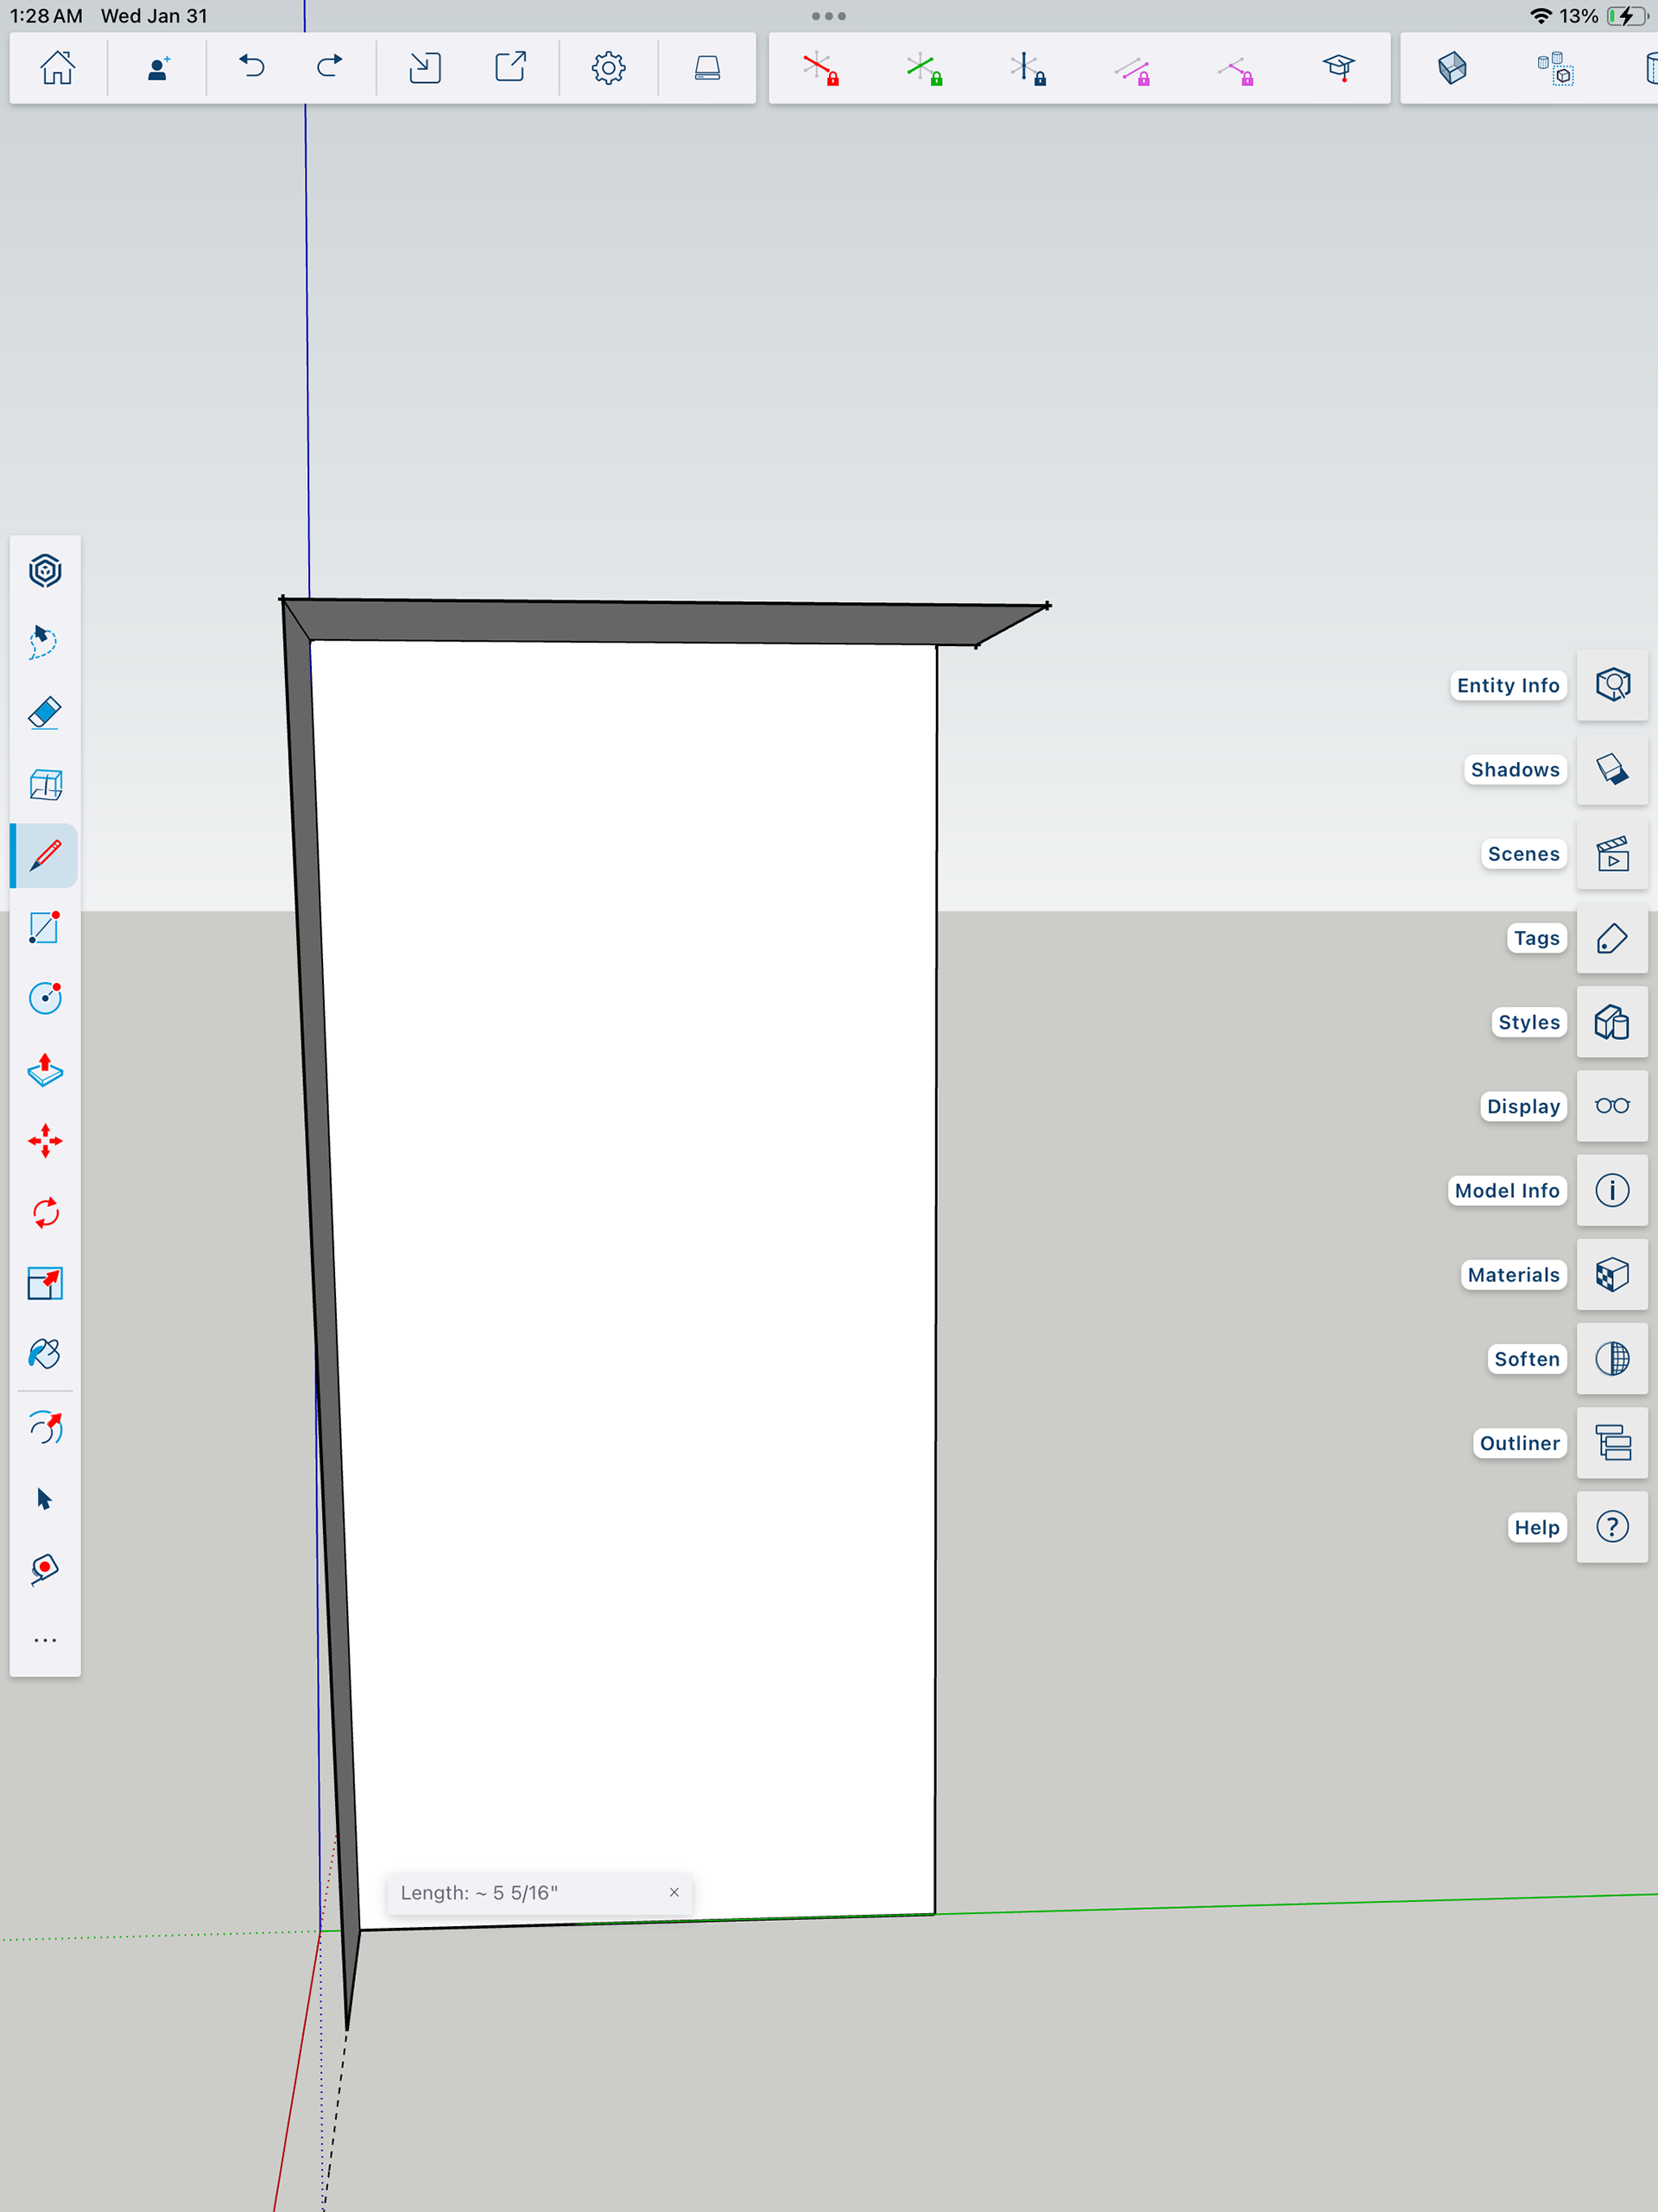Select the Tape Measure tool
Viewport: 1658px width, 2212px height.
click(x=45, y=1569)
